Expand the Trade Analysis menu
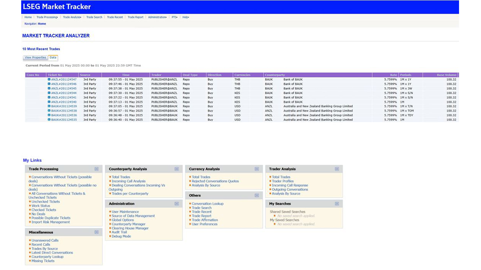Viewport: 481px width, 270px height. pyautogui.click(x=72, y=17)
